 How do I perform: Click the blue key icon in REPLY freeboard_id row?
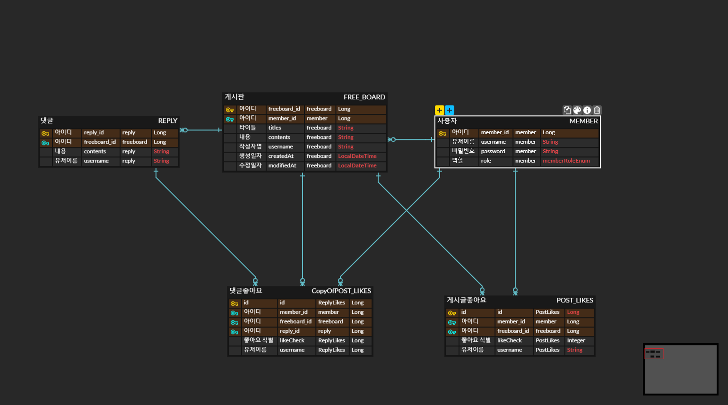[x=45, y=143]
